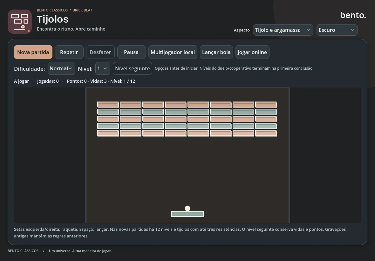Screen dimensions: 375x261
Task: Click Jogar online button
Action: click(x=252, y=52)
